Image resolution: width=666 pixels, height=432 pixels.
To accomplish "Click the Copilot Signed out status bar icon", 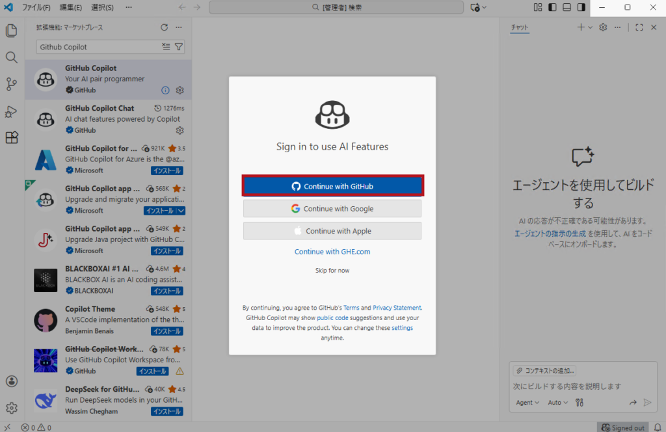I will pos(622,427).
